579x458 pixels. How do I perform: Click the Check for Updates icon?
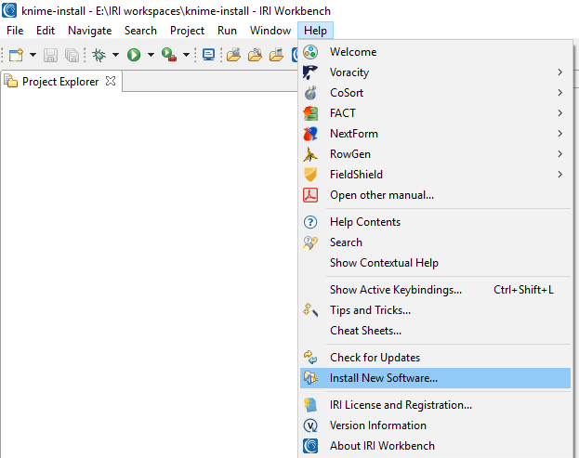click(310, 358)
